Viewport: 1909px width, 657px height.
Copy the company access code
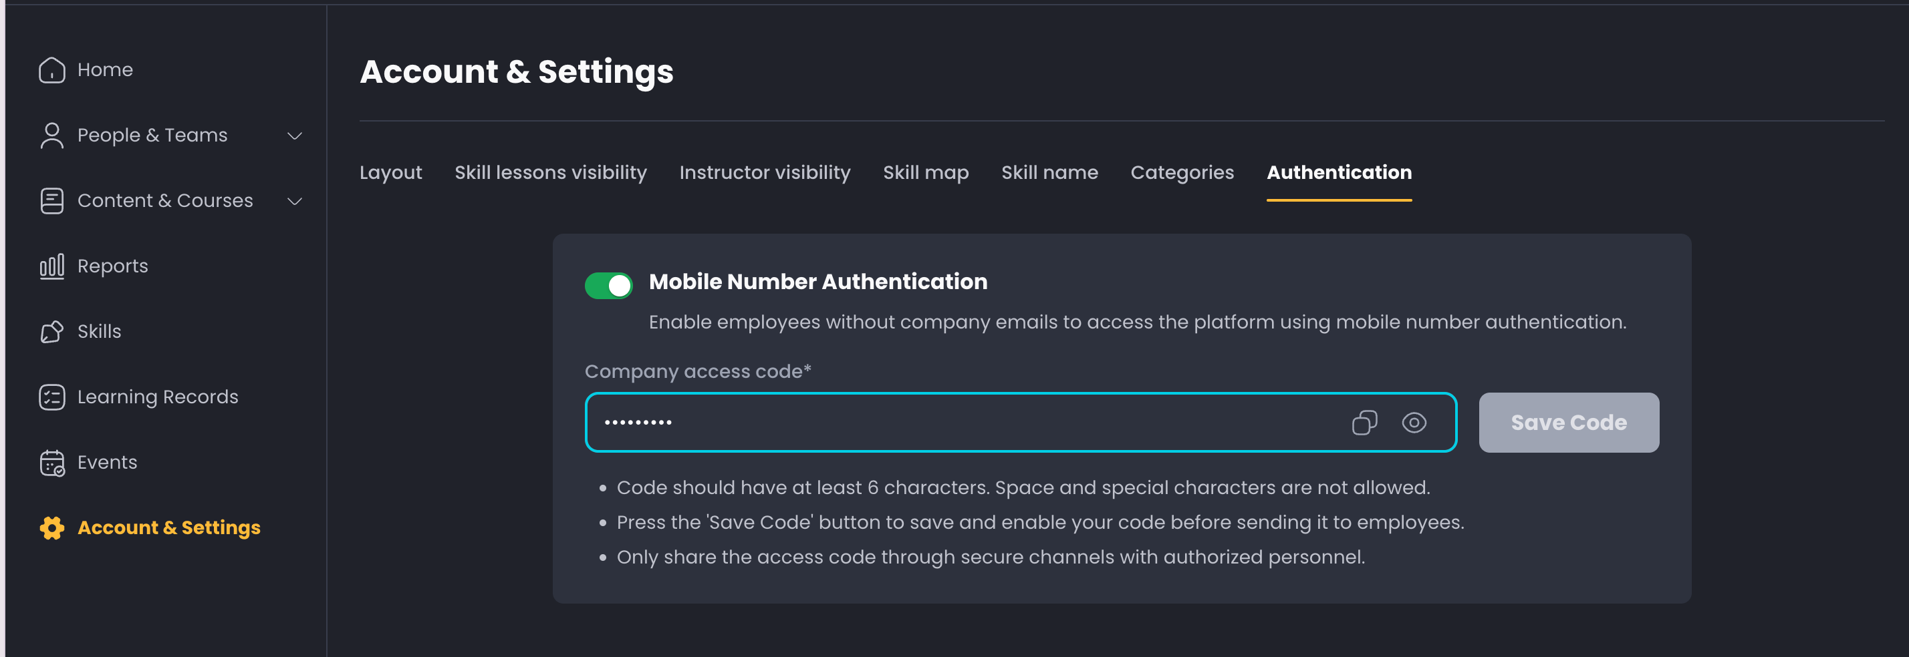1364,423
